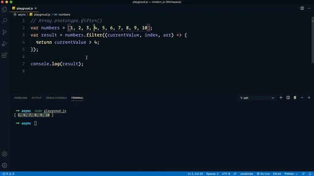
Task: Open the Manage gear icon
Action: (x=4, y=165)
